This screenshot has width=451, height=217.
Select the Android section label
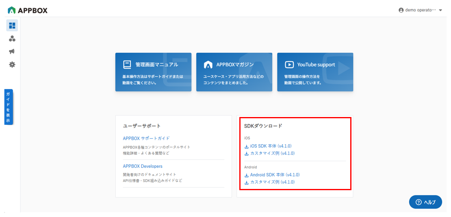click(251, 167)
